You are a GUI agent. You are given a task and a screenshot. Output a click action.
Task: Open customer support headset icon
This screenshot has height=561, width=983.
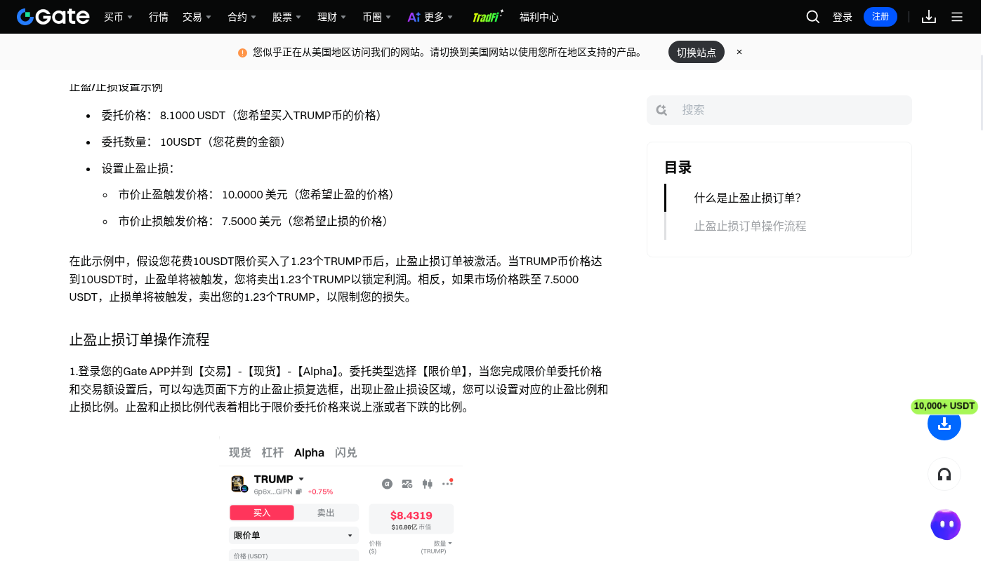944,475
